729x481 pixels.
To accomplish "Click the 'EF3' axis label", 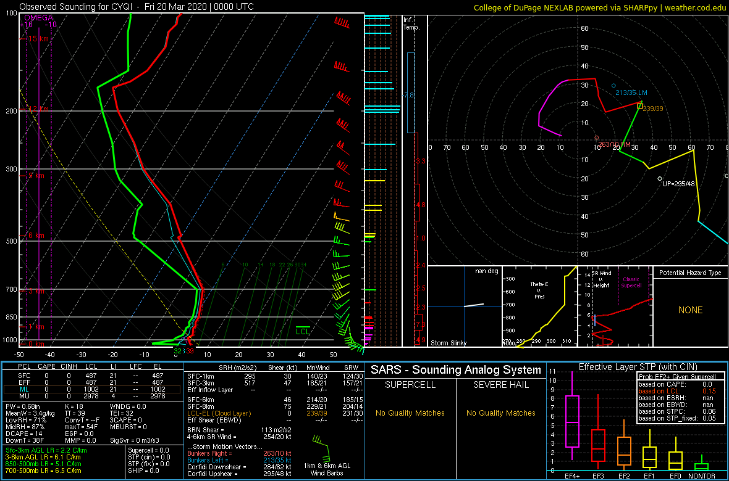I will pyautogui.click(x=597, y=475).
